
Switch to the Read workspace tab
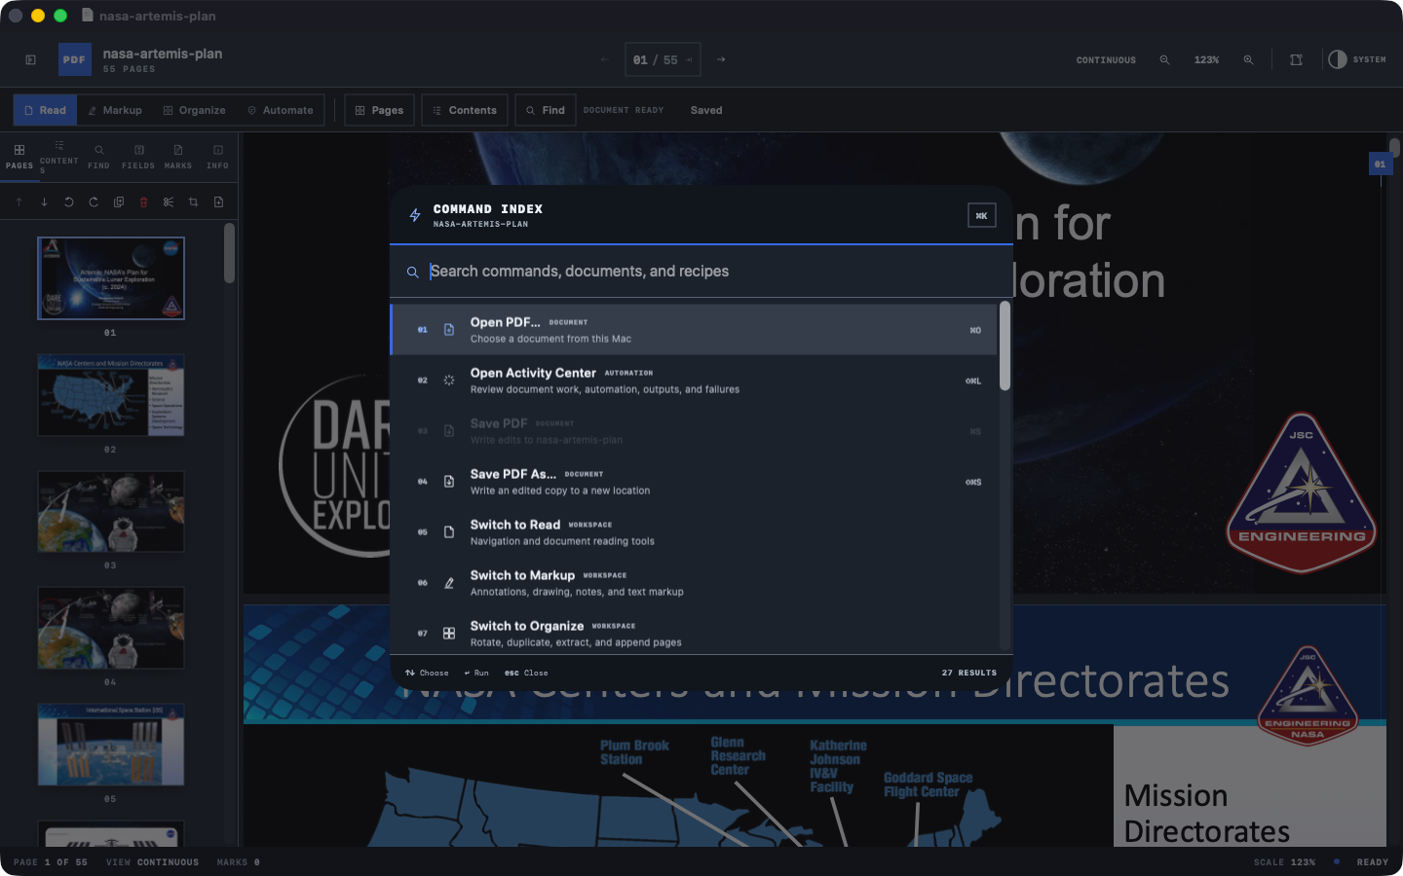click(45, 110)
